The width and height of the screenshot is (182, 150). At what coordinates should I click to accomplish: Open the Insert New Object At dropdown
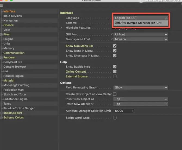click(141, 99)
